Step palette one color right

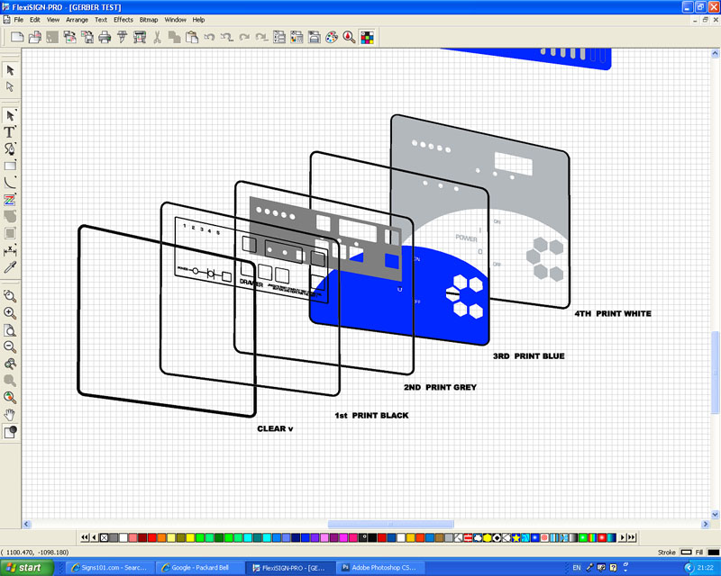(623, 537)
